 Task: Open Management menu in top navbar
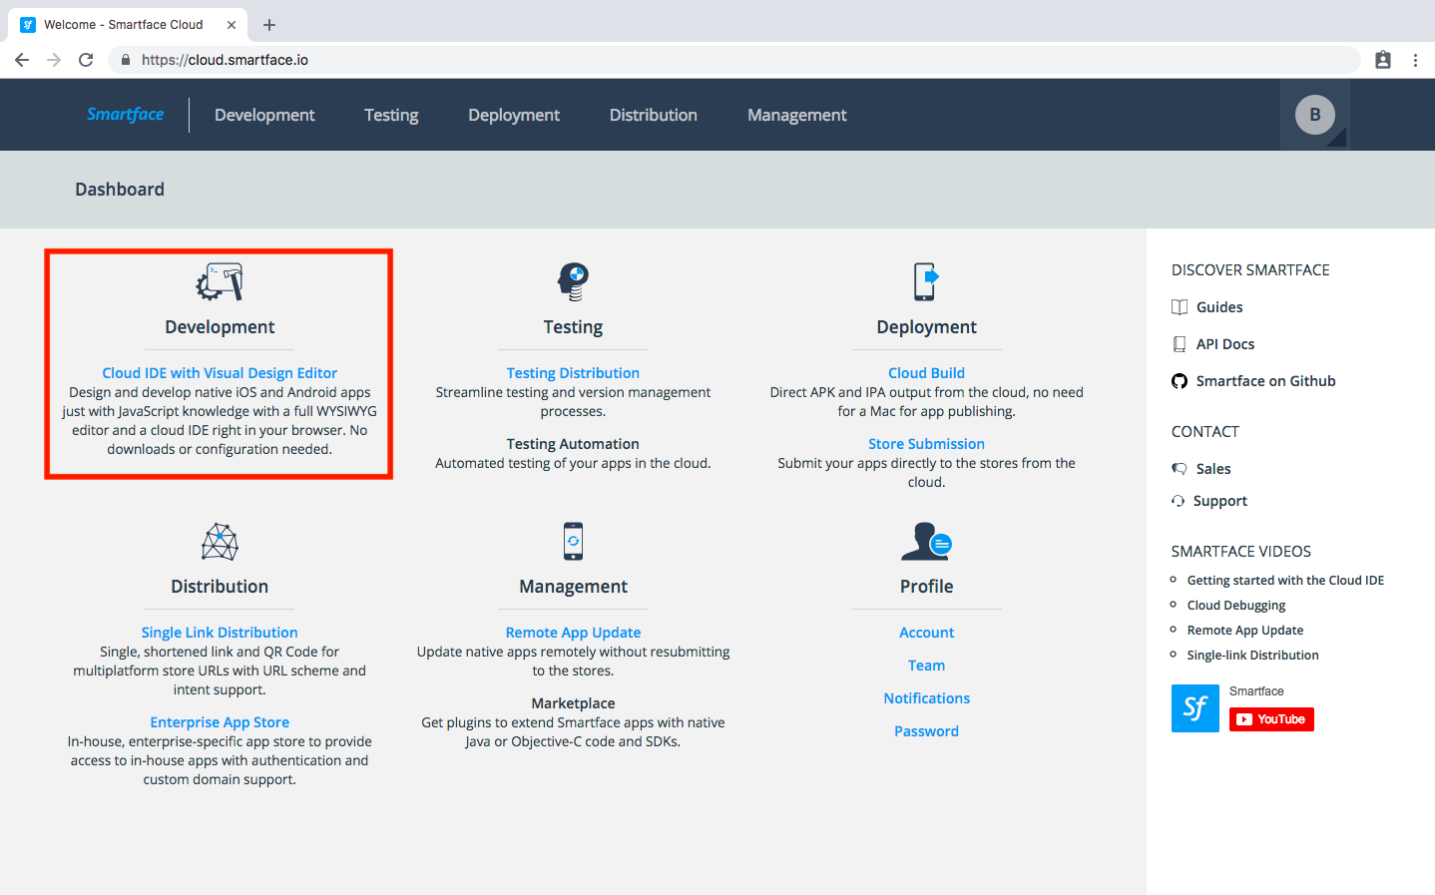click(x=797, y=115)
